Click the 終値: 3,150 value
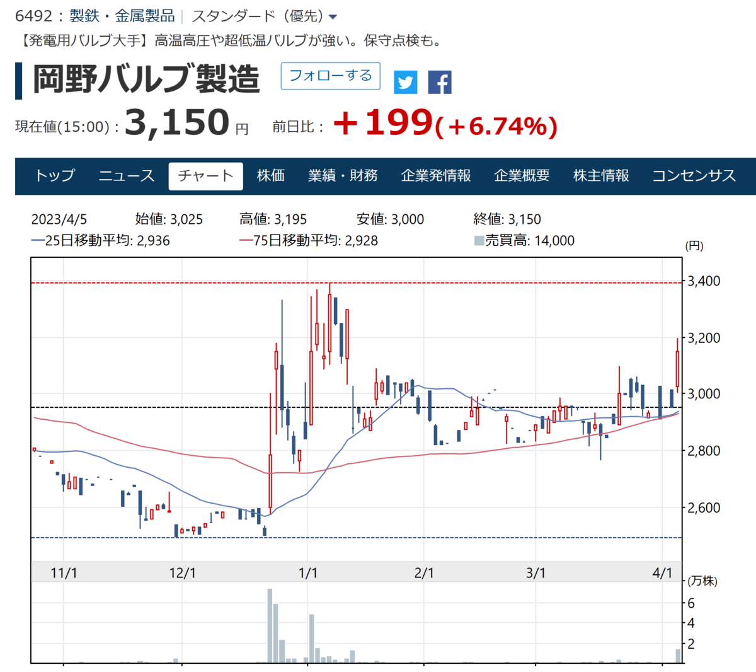The width and height of the screenshot is (756, 672). pyautogui.click(x=507, y=219)
